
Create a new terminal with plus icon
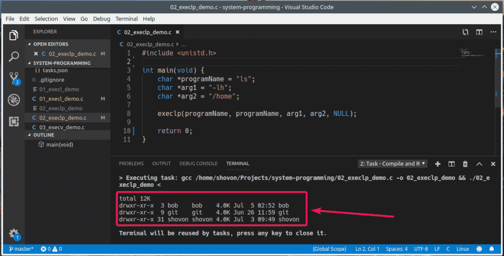437,164
